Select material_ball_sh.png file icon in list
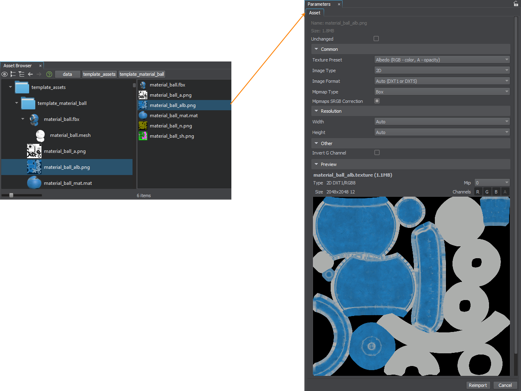Image resolution: width=521 pixels, height=391 pixels. [x=143, y=136]
